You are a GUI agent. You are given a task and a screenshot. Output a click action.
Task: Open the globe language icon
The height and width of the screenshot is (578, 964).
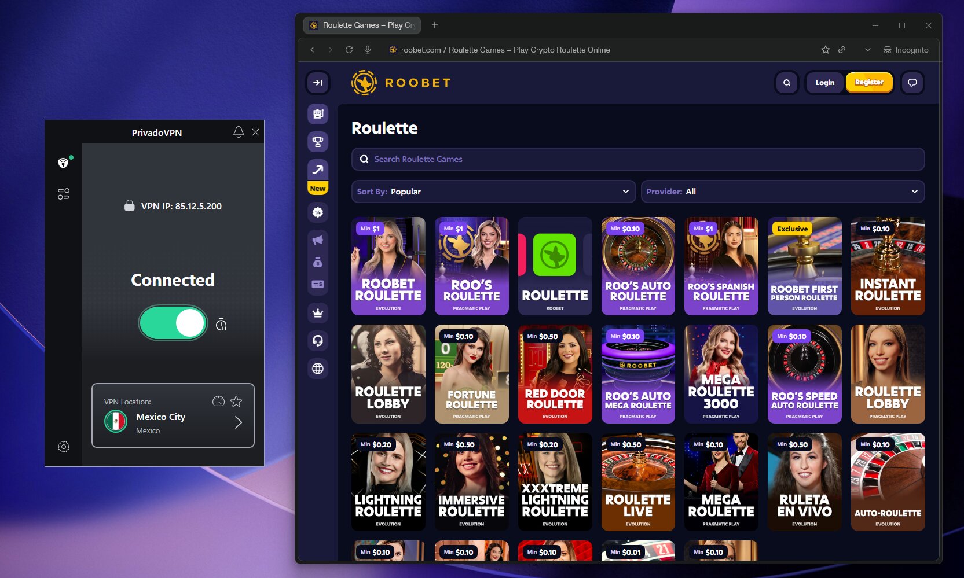tap(318, 369)
